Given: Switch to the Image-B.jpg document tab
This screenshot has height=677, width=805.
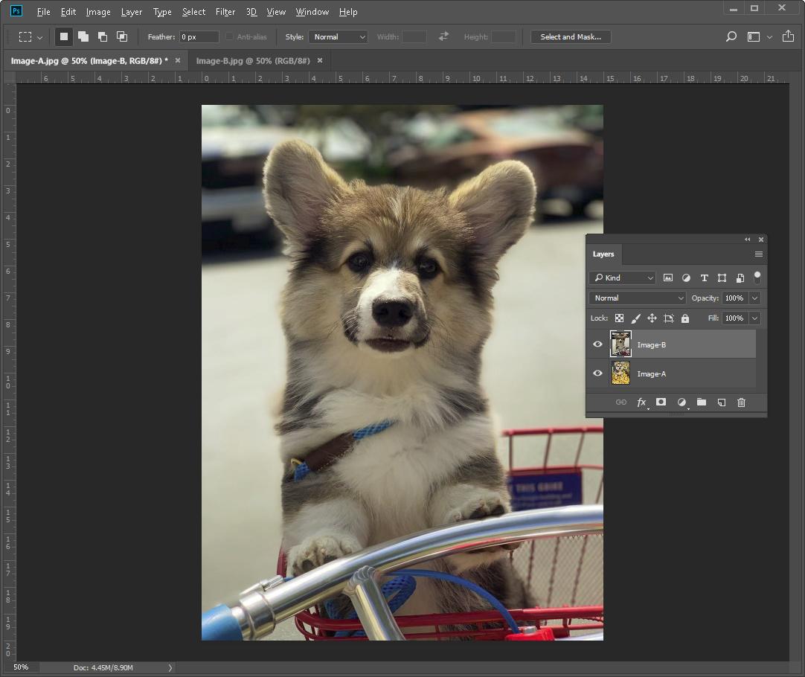Looking at the screenshot, I should [253, 60].
